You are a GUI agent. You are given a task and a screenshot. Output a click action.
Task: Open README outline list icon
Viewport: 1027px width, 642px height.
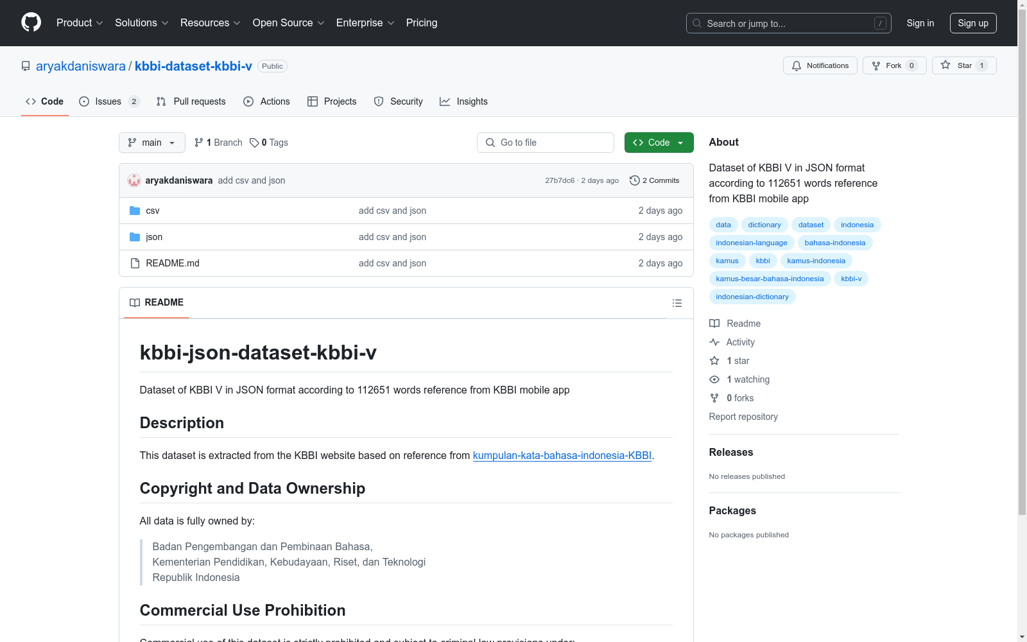(677, 303)
